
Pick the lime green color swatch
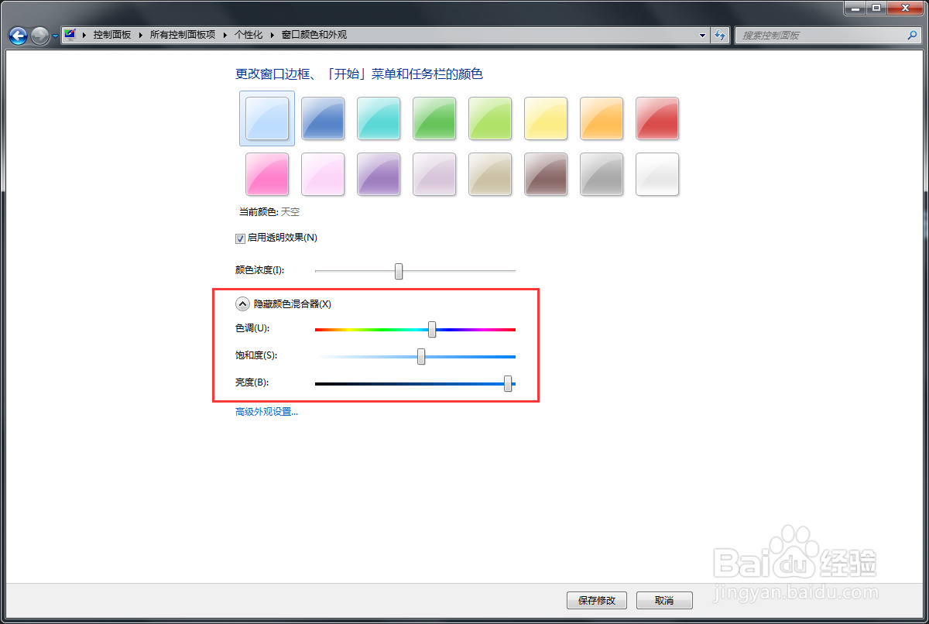tap(490, 118)
